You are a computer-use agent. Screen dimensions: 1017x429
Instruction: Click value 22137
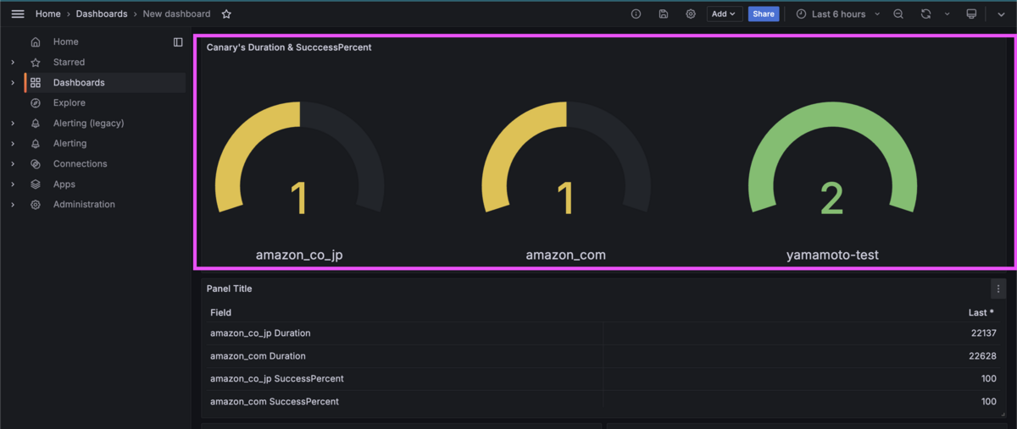[x=983, y=333]
